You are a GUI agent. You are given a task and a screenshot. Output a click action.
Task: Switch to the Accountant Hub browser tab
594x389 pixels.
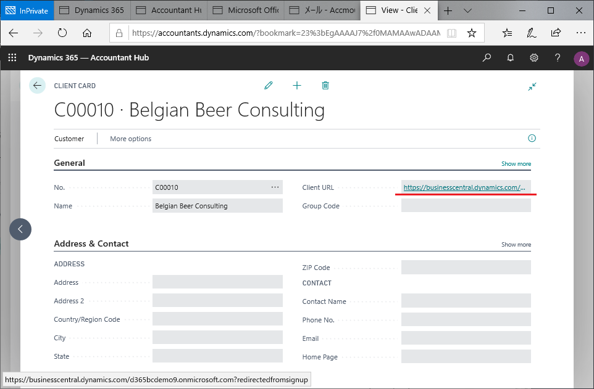(x=169, y=10)
